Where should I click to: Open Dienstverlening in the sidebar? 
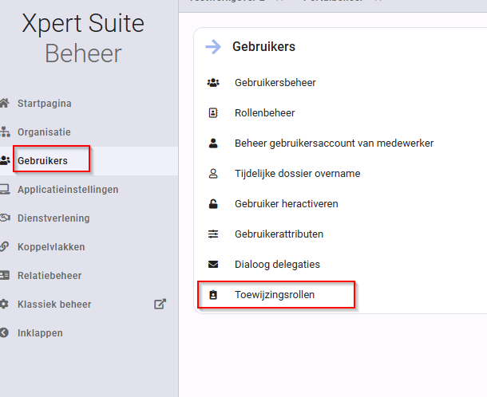(x=53, y=218)
